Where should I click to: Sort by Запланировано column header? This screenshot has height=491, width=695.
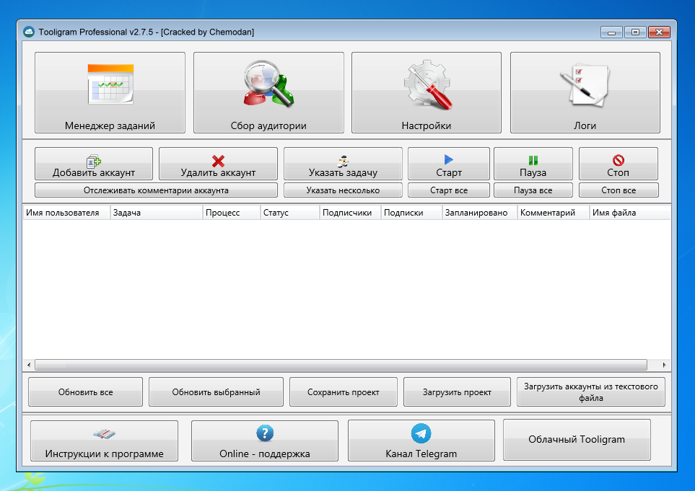pos(480,213)
